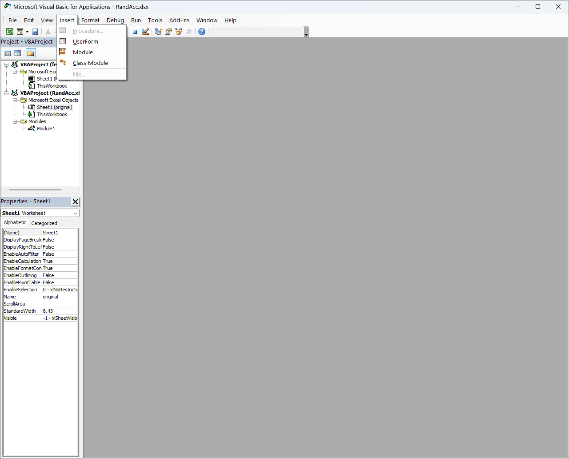Open the Debug menu

coord(115,20)
